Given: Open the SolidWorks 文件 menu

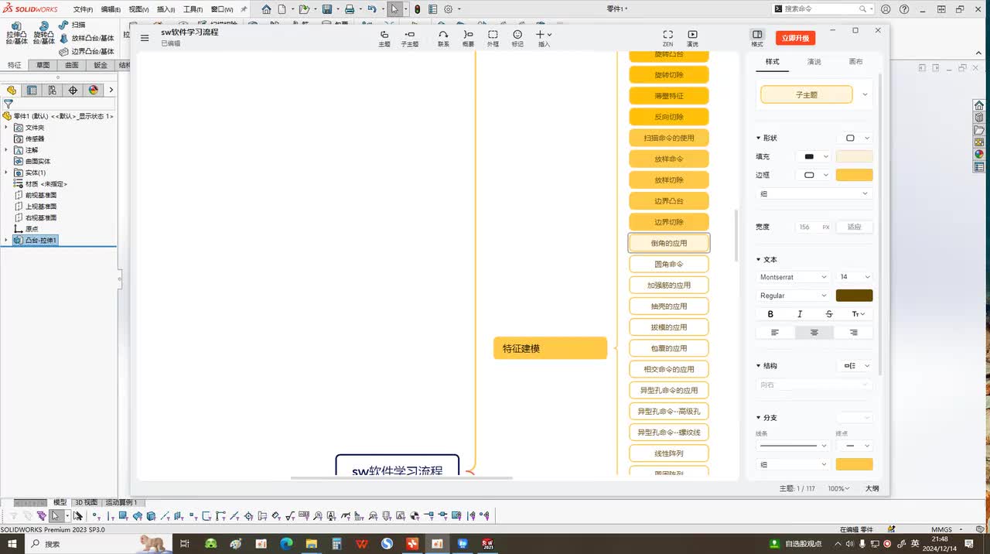Looking at the screenshot, I should pyautogui.click(x=83, y=9).
